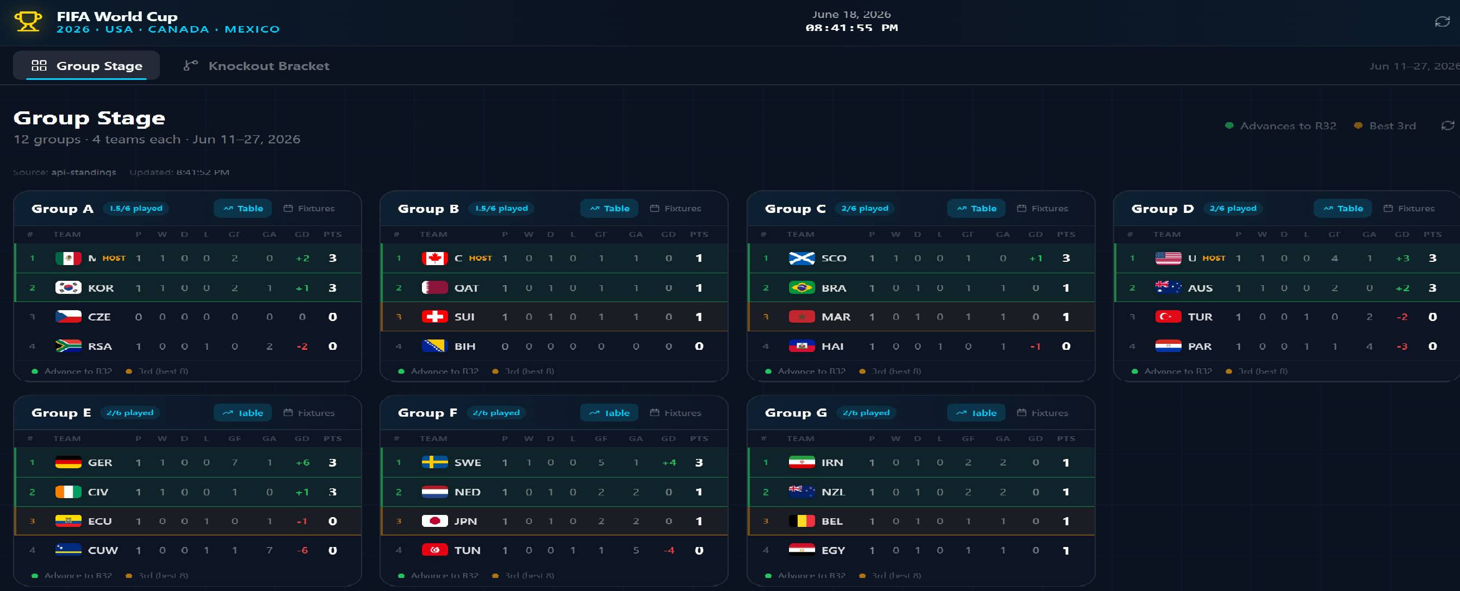
Task: Click the Brazil flag icon
Action: pos(802,287)
